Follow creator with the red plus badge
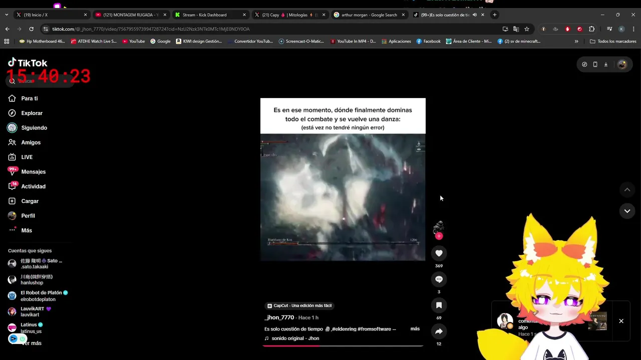This screenshot has height=360, width=641. tap(439, 236)
